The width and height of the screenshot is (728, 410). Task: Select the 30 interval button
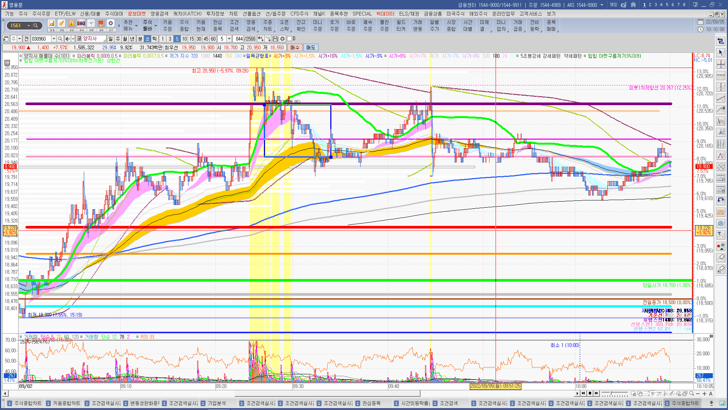[199, 39]
